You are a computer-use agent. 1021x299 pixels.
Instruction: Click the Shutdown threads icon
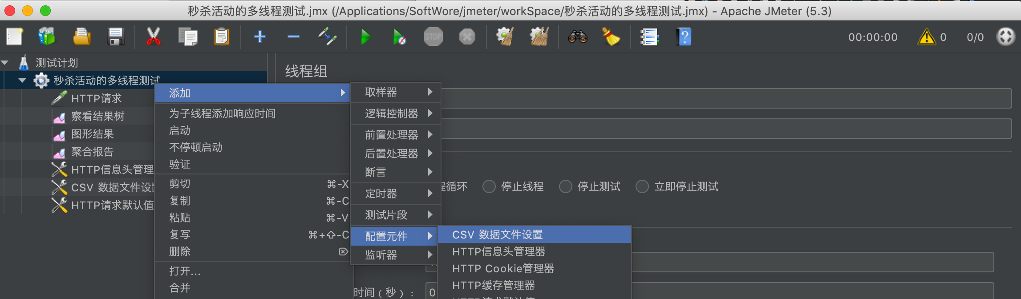point(467,36)
